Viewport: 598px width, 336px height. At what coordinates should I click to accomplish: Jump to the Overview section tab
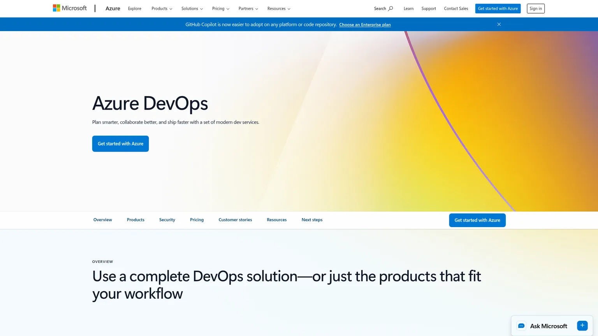tap(103, 220)
